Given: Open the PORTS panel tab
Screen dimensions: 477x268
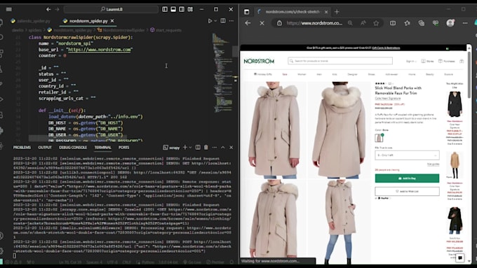Looking at the screenshot, I should pyautogui.click(x=123, y=148).
